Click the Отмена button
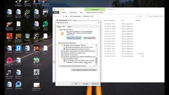Image resolution: width=169 pixels, height=95 pixels. (86, 84)
